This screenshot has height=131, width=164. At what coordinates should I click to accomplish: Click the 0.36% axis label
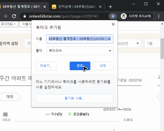(128, 120)
